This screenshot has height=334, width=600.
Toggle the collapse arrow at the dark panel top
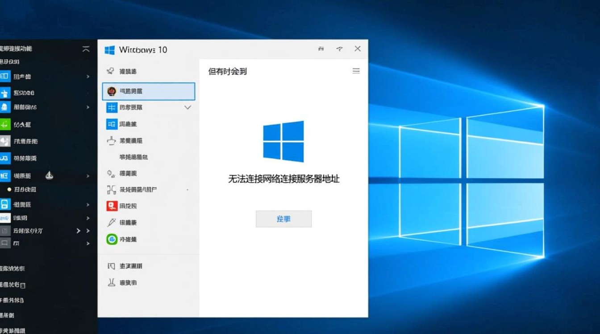click(86, 49)
